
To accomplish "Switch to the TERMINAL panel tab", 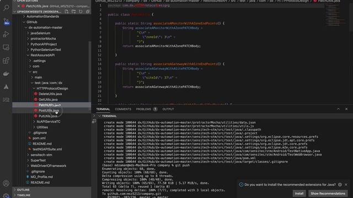I will pos(103,109).
